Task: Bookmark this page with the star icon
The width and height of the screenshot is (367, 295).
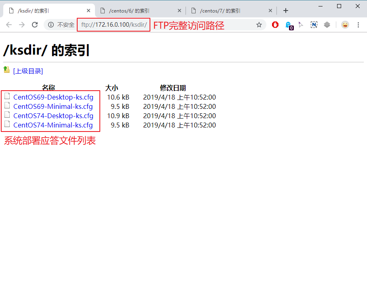Action: (x=259, y=25)
